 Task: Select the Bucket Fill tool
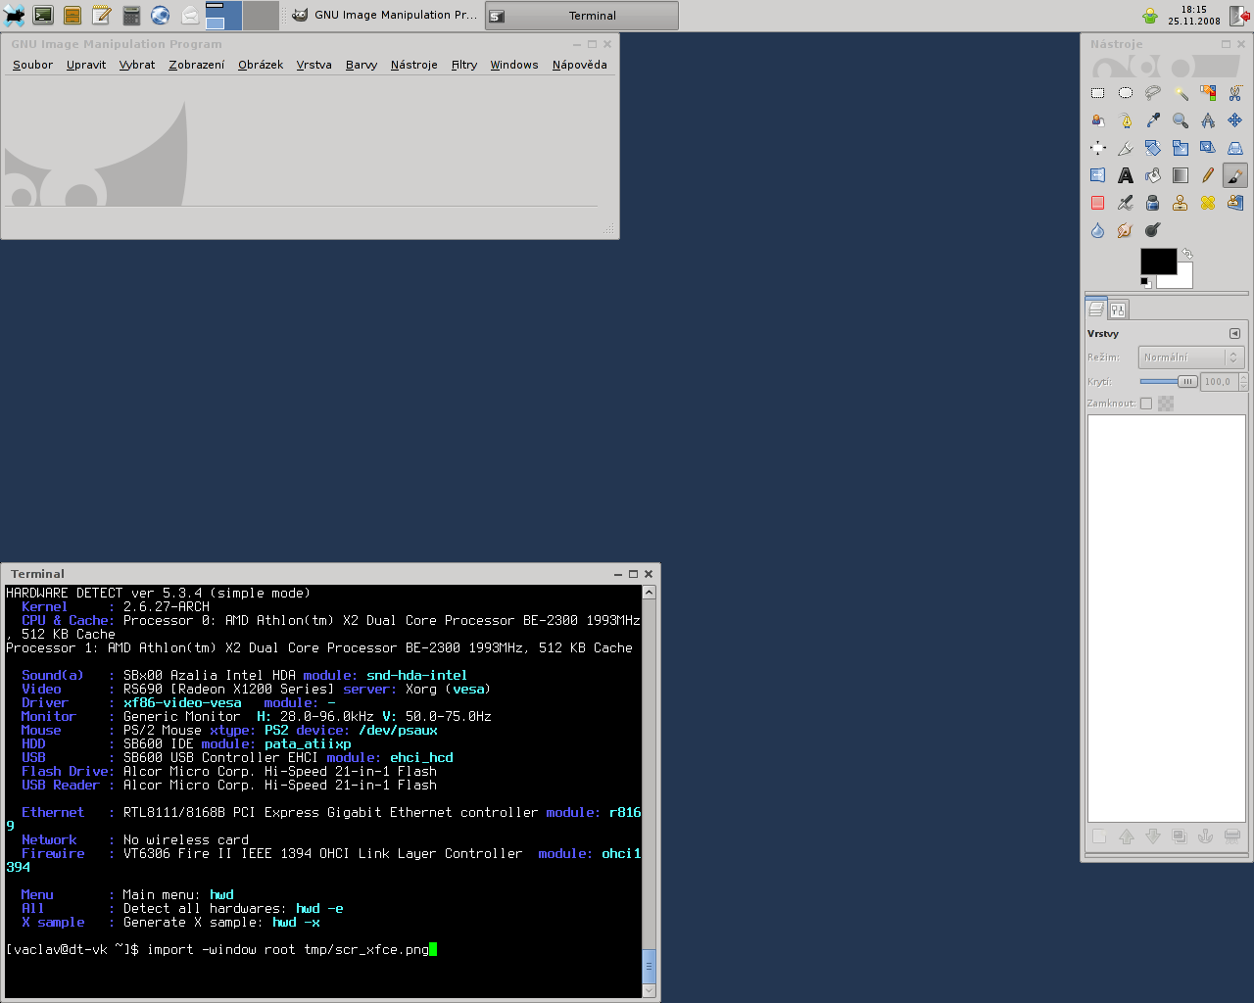click(x=1153, y=175)
